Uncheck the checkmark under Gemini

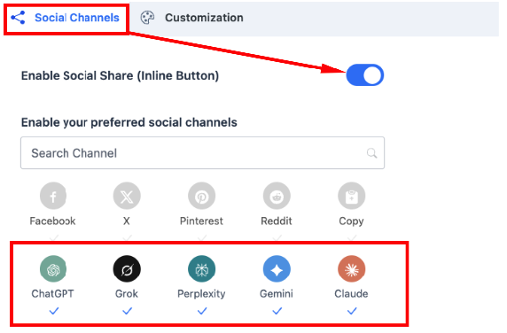pyautogui.click(x=277, y=311)
